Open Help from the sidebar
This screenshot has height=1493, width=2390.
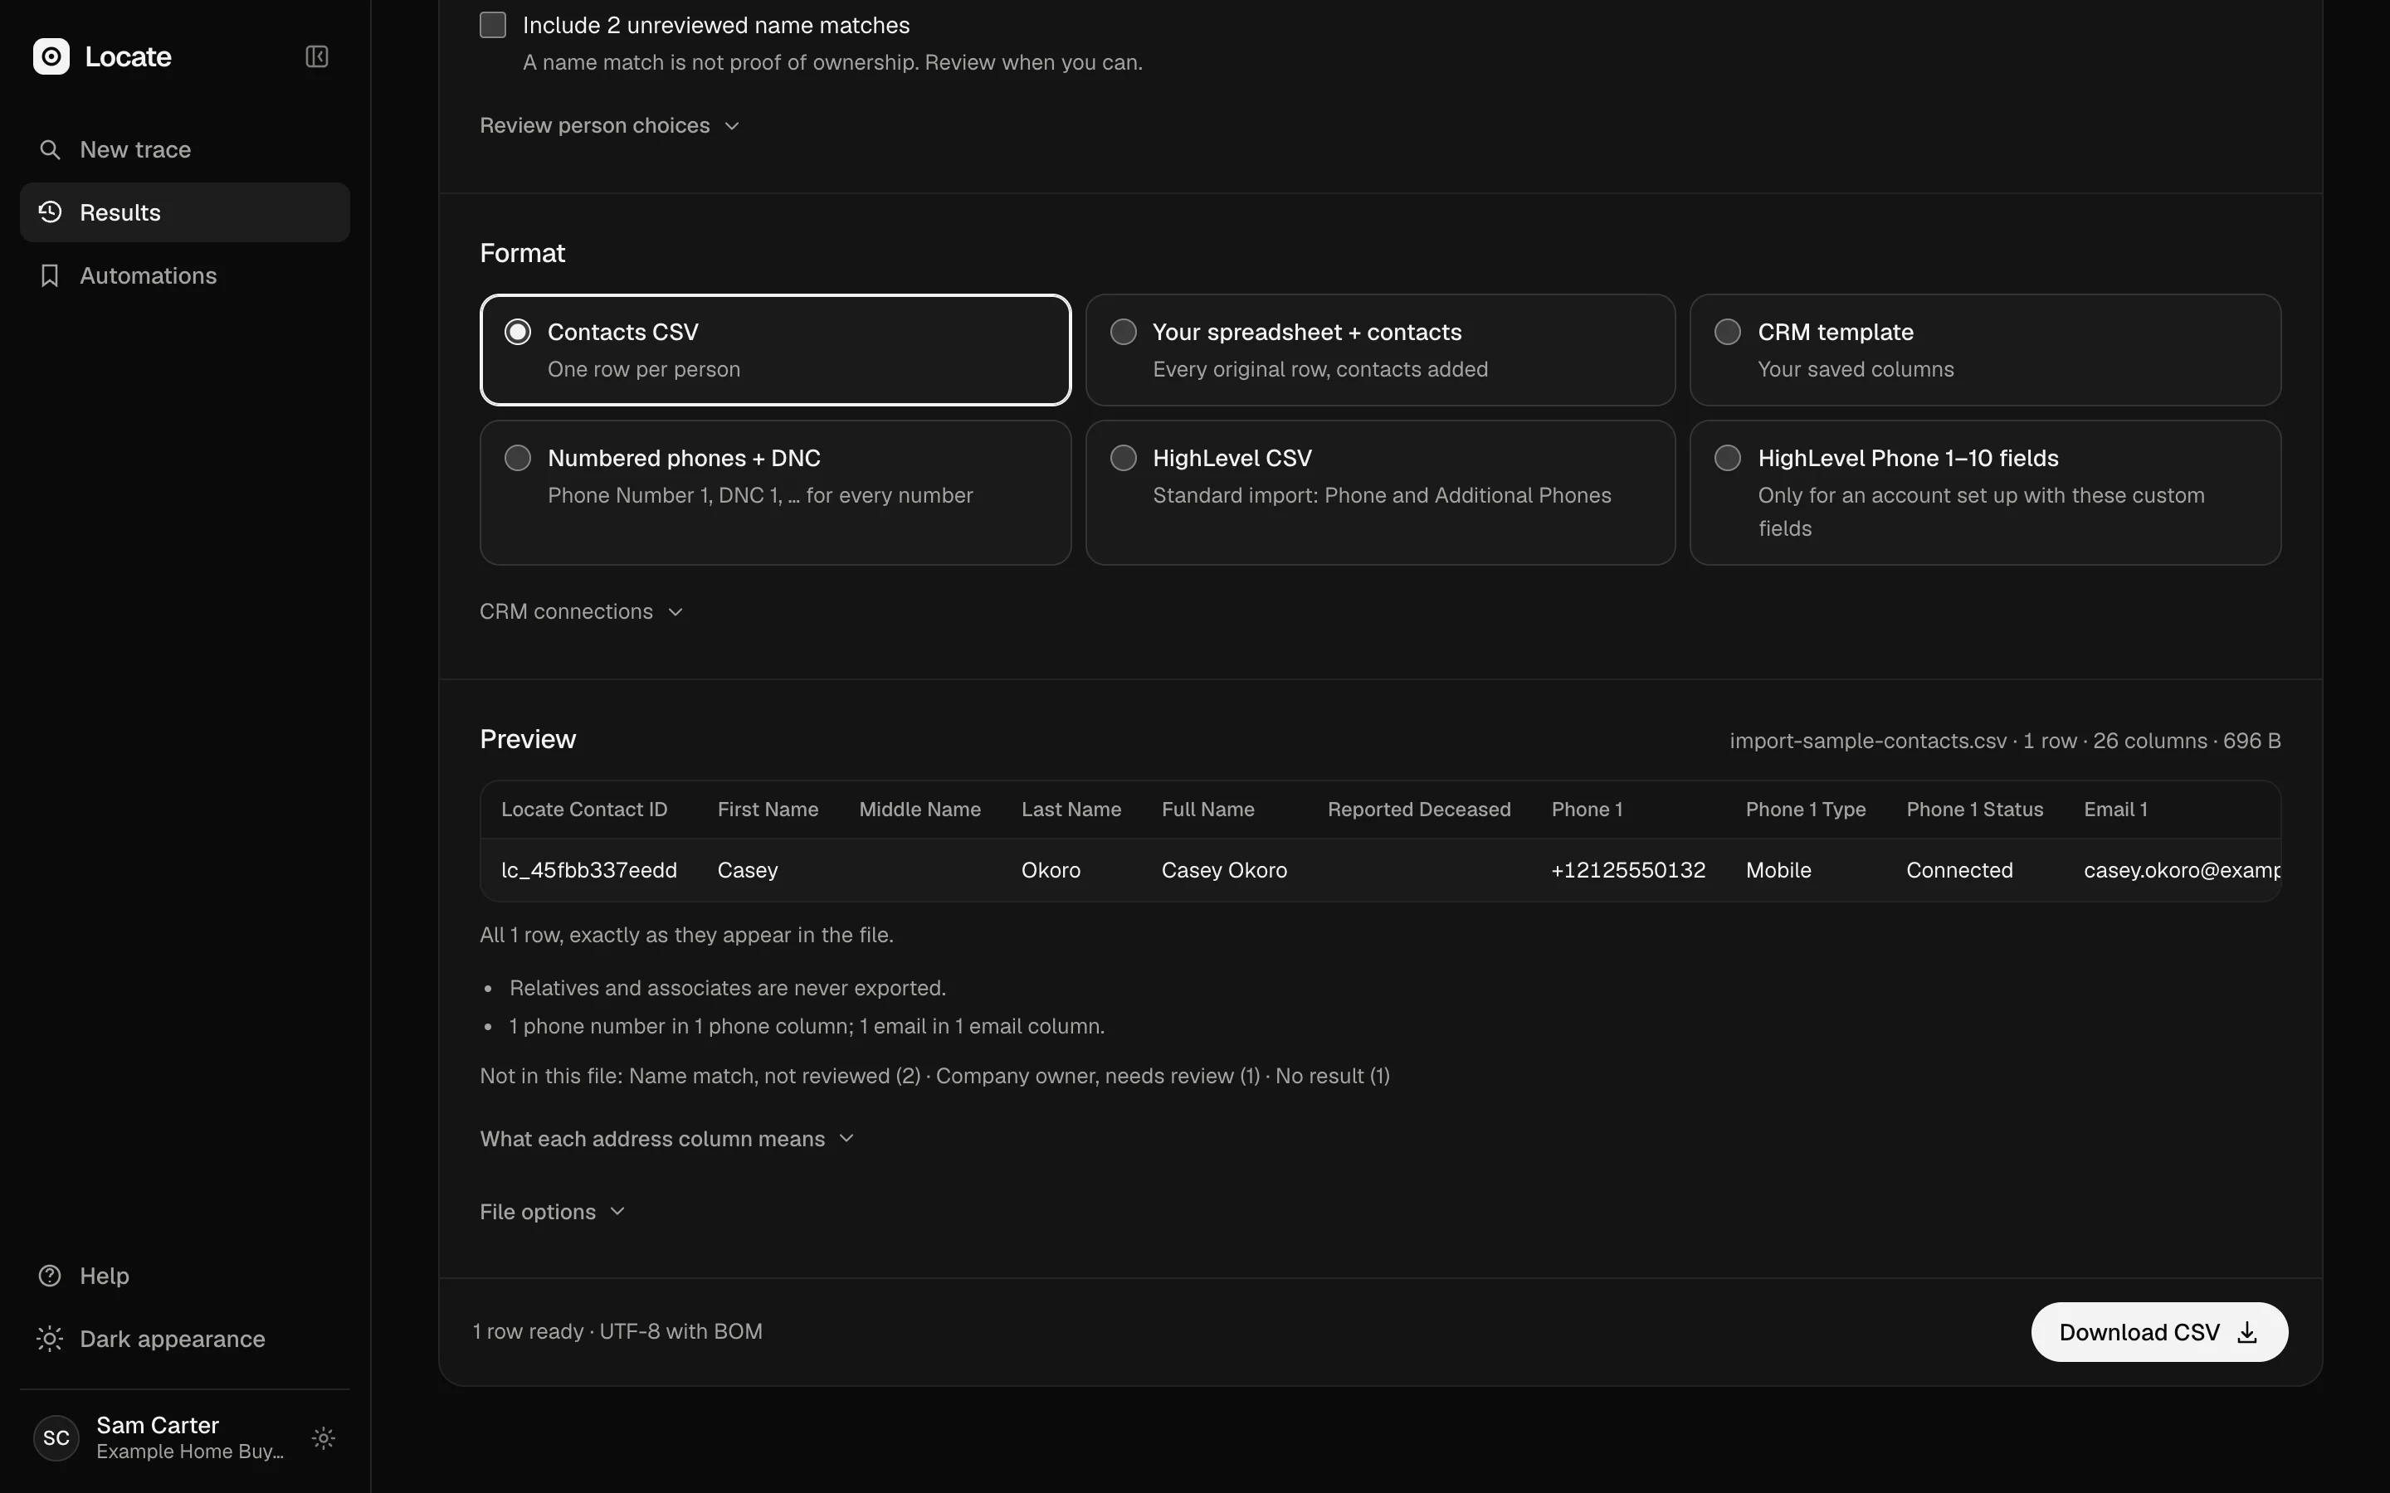185,1276
